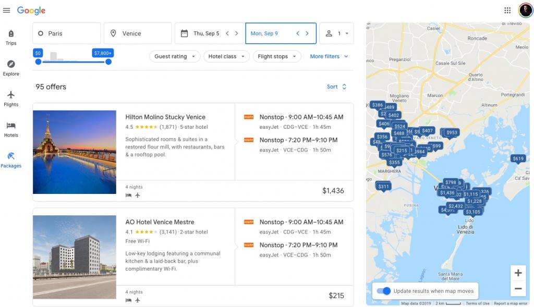Zoom in on the map

pyautogui.click(x=518, y=273)
